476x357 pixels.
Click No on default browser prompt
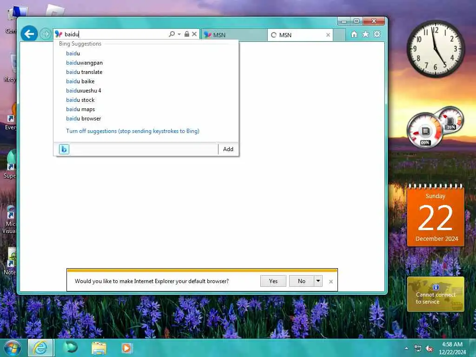(x=301, y=281)
